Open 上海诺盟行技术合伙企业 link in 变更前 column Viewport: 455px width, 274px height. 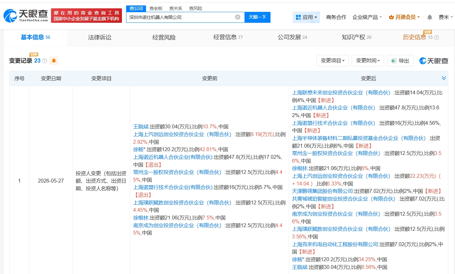click(173, 187)
